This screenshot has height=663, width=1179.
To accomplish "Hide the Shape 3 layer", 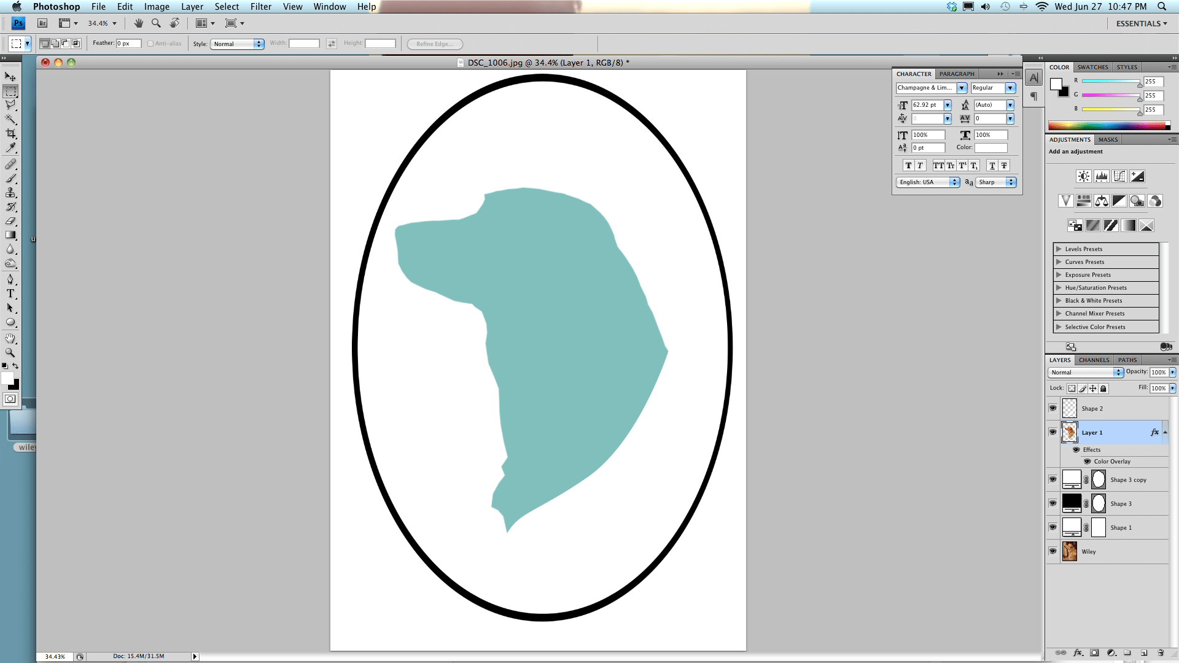I will point(1053,503).
